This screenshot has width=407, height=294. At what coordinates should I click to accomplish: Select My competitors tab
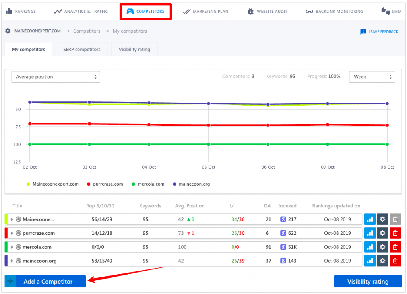(x=28, y=49)
